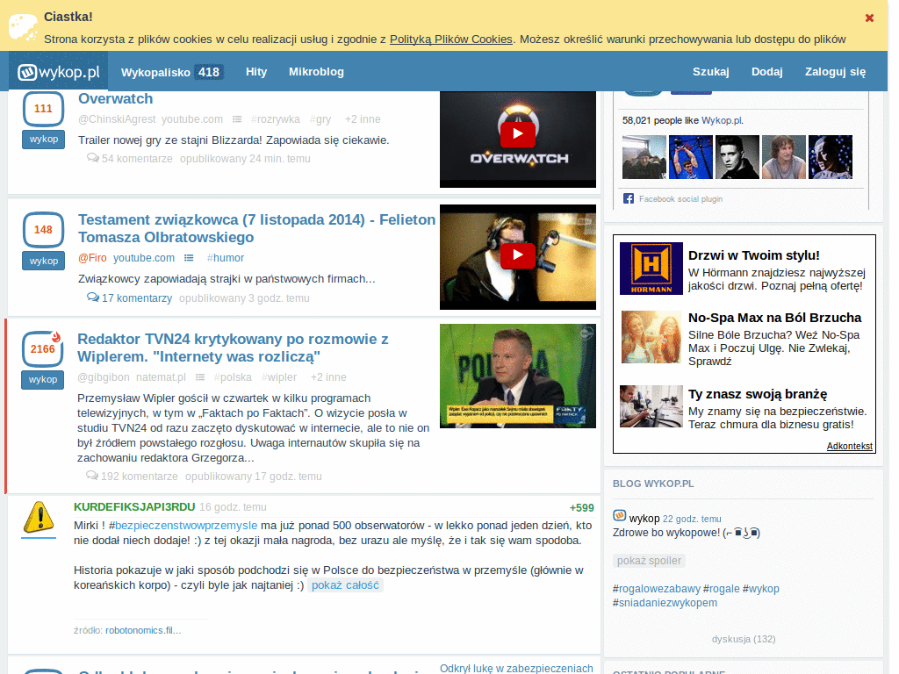Click the wykop.pl logo

59,72
